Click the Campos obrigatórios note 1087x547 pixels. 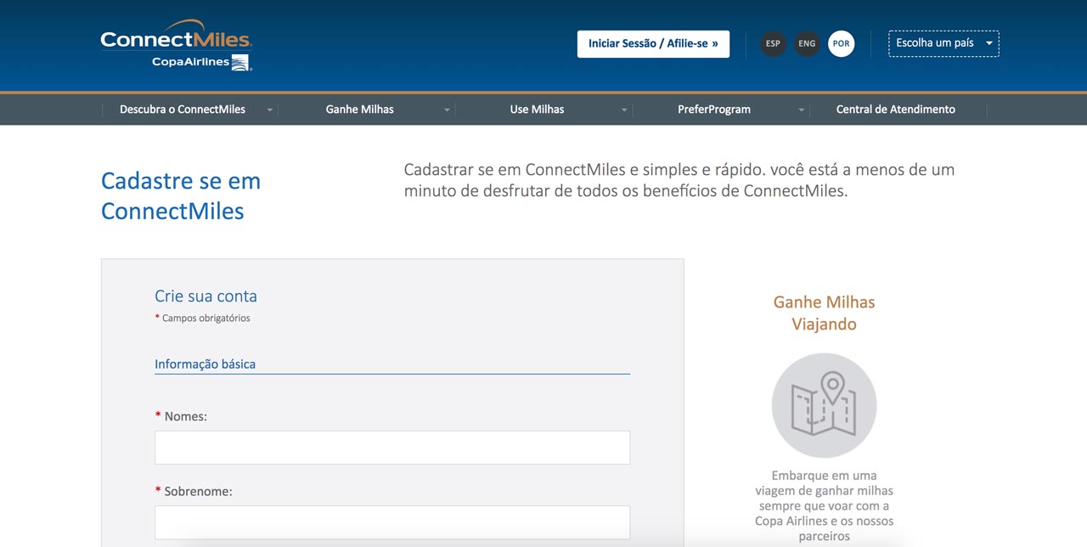pos(202,319)
